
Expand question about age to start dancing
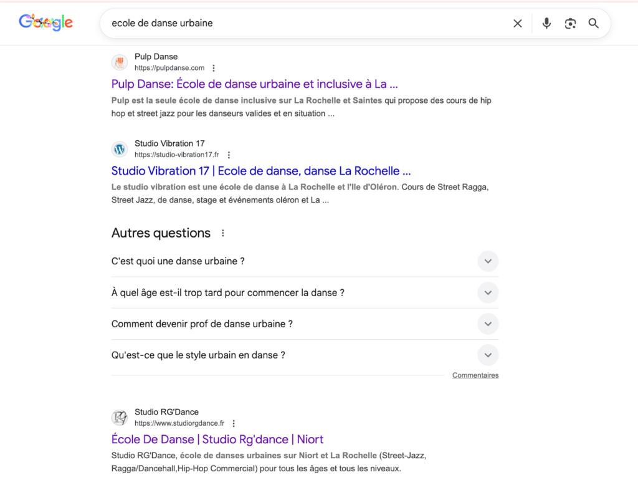point(488,292)
